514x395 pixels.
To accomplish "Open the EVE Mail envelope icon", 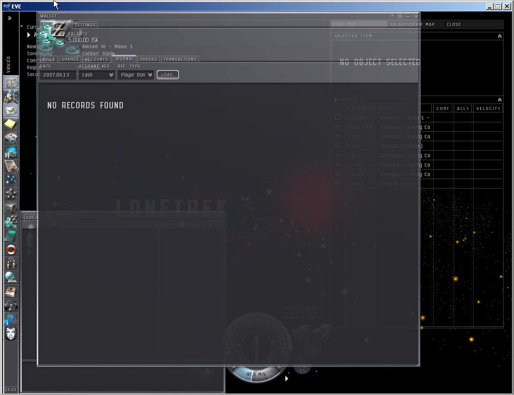I will [x=11, y=111].
